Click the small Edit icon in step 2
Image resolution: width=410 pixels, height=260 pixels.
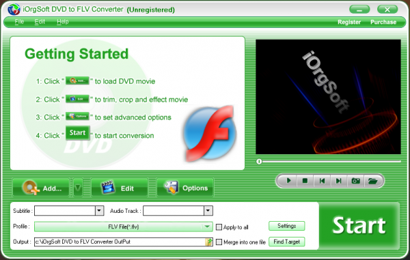click(77, 99)
